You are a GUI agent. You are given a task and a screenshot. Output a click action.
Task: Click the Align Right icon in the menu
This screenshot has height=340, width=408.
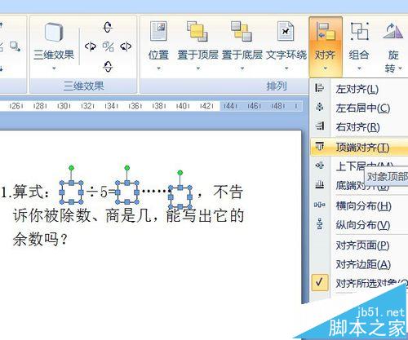pyautogui.click(x=320, y=126)
